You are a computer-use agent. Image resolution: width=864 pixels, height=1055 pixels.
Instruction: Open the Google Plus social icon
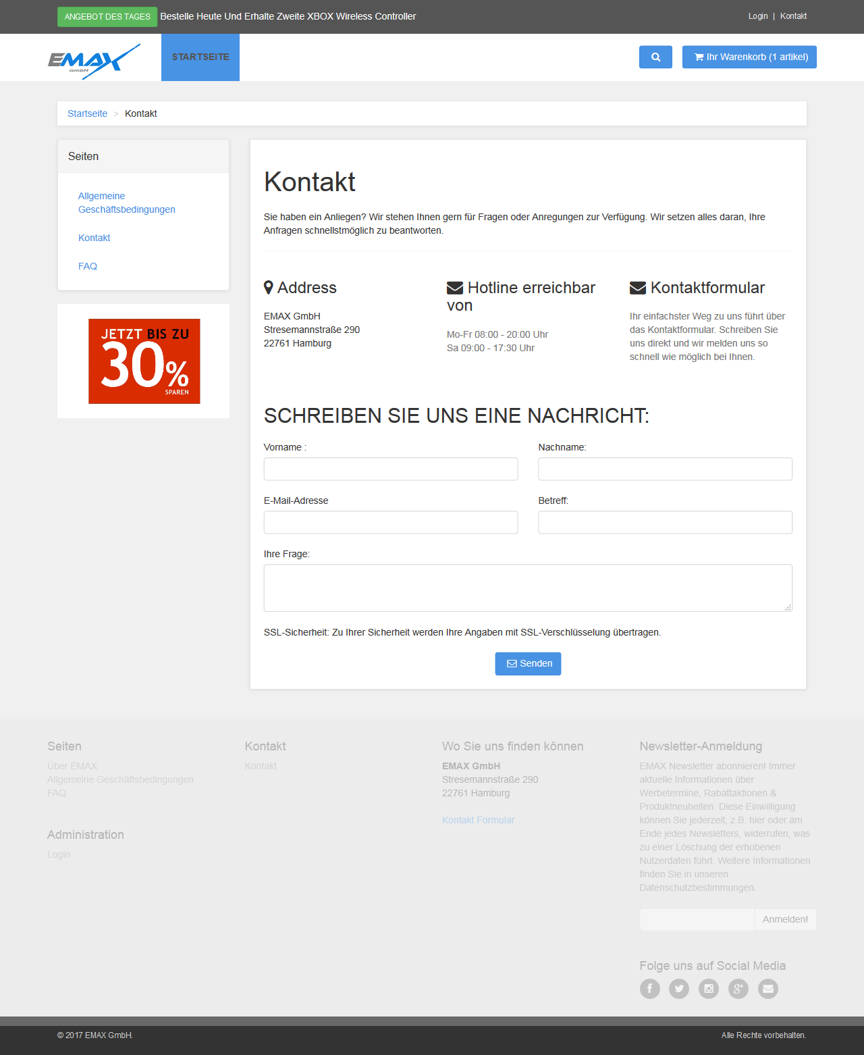coord(738,989)
